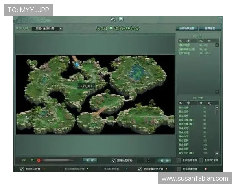Select the 吴国·迷踪林6层 map combo box
Viewport: 236px width, 188px height.
[x=45, y=29]
